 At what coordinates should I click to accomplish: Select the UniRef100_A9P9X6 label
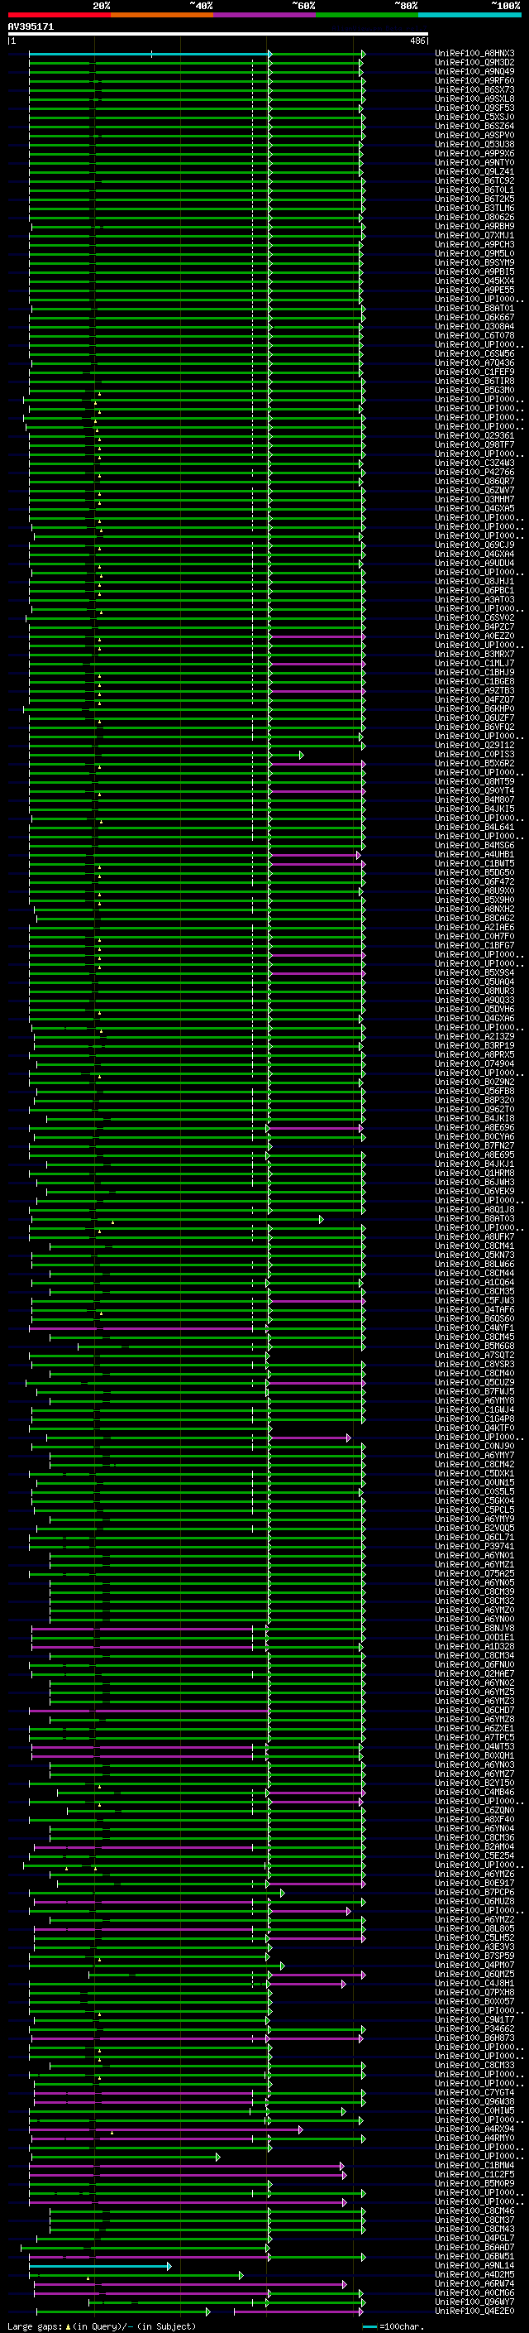tap(474, 154)
